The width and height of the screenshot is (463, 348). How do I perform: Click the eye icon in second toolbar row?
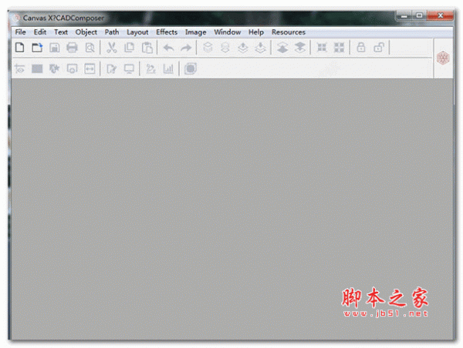pyautogui.click(x=20, y=69)
